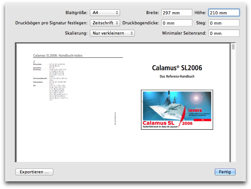Click the Breite 297 mm field
251x189 pixels.
tap(177, 12)
